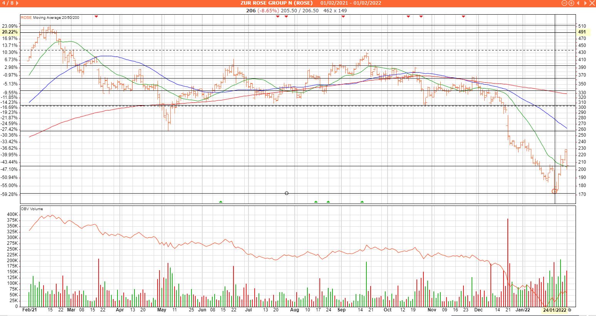Click the red down marker above early September
596x316 pixels.
click(x=343, y=16)
